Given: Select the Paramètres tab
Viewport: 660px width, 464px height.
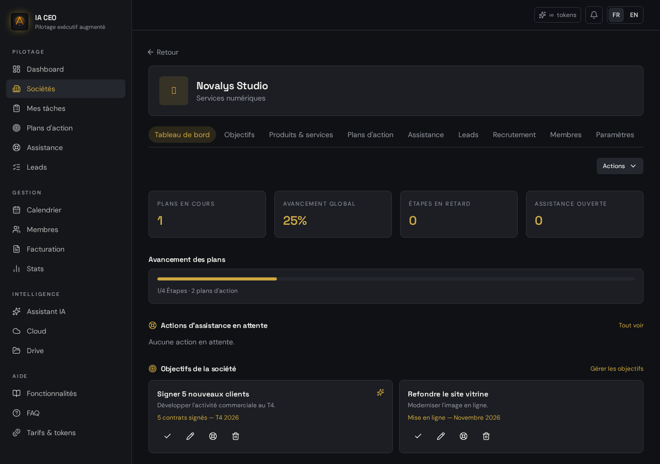Looking at the screenshot, I should (x=615, y=135).
